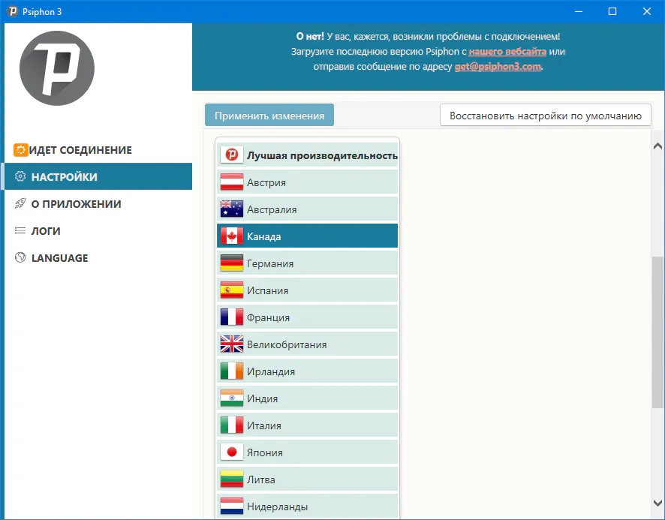Click the Italy flag icon
The width and height of the screenshot is (665, 520).
(x=232, y=425)
